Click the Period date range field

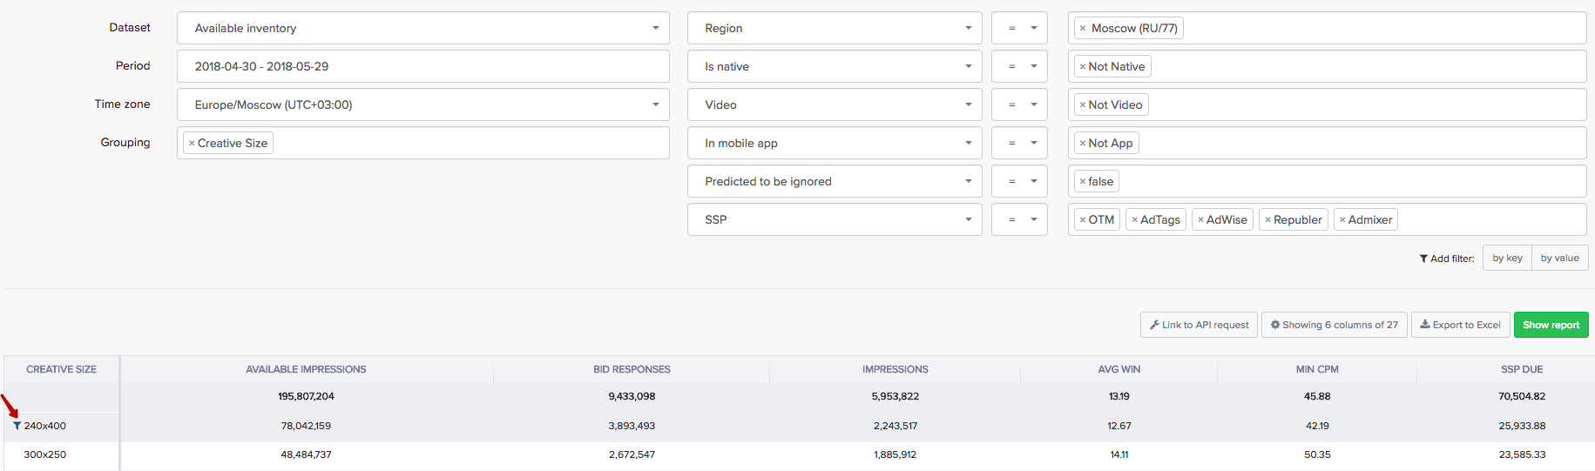pos(422,66)
